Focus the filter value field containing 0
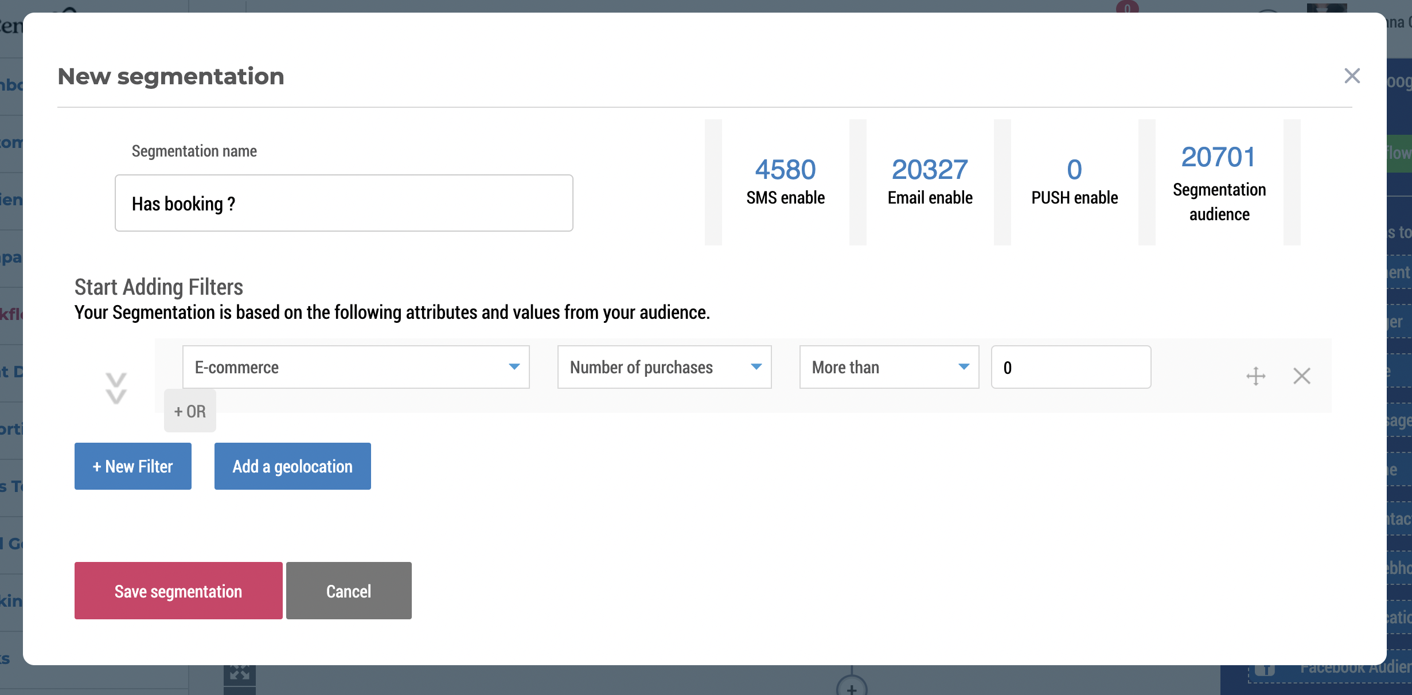This screenshot has height=695, width=1412. (1071, 367)
